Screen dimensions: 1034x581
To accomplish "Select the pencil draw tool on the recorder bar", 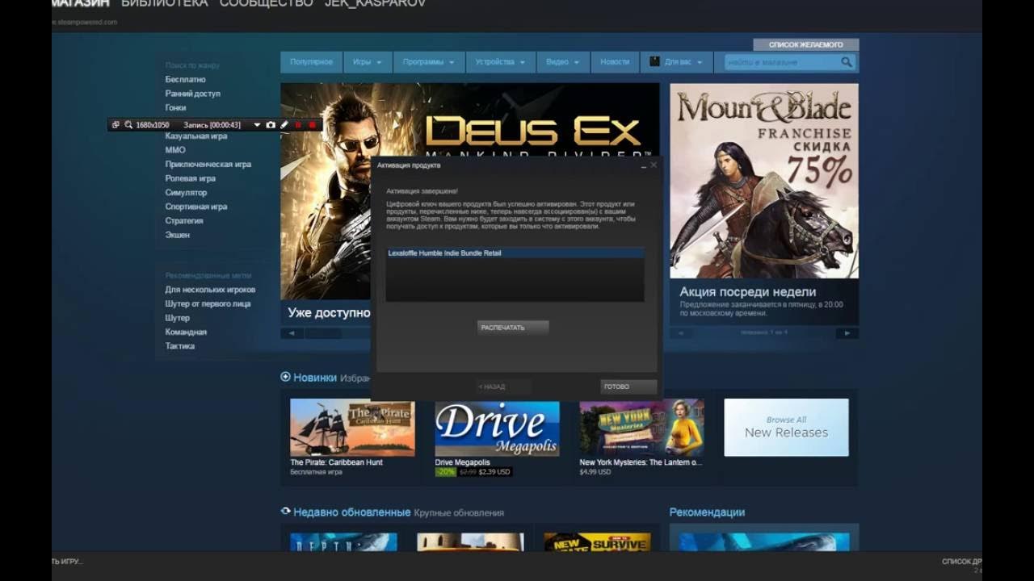I will [x=284, y=125].
